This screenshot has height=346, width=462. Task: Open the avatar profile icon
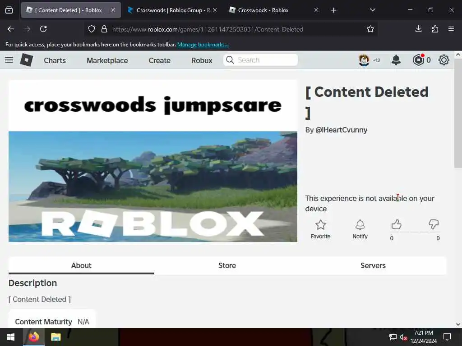point(364,60)
